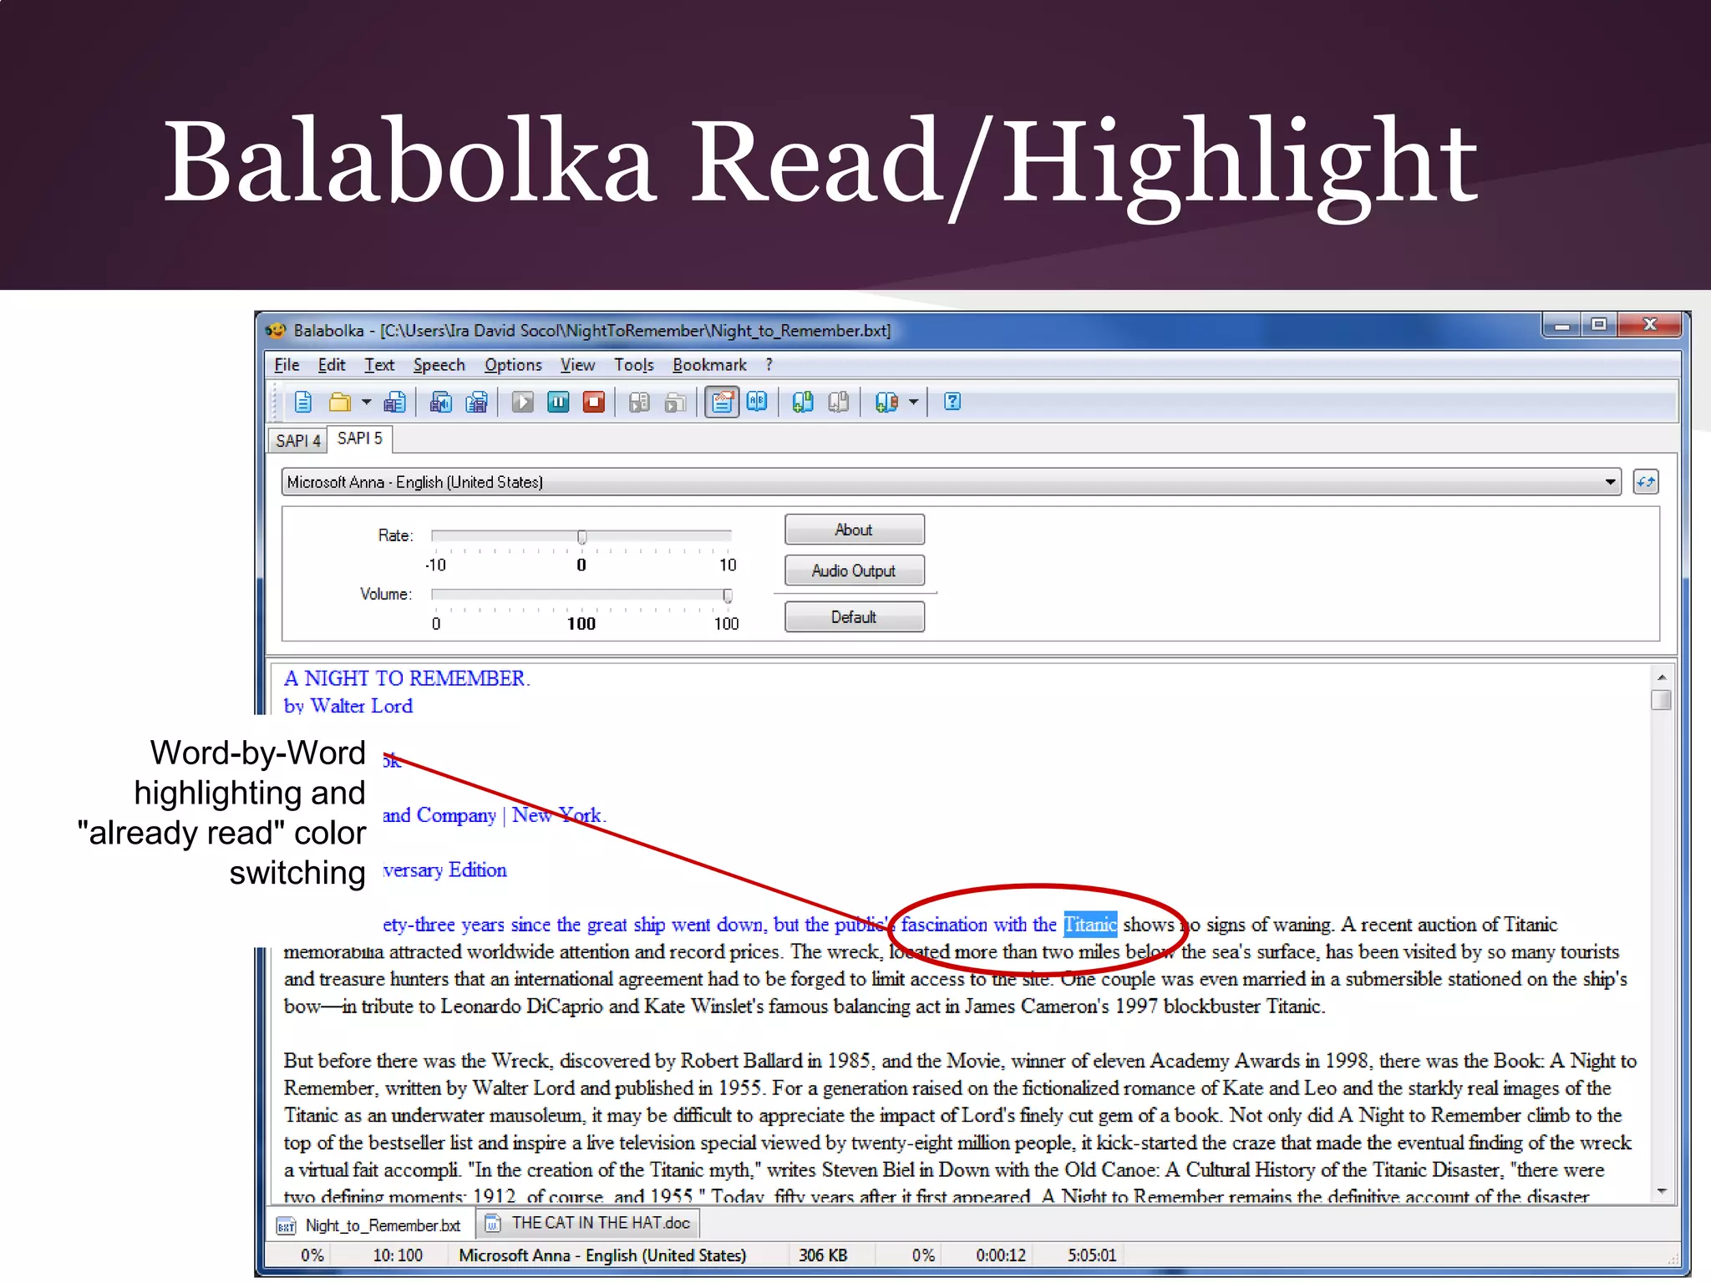
Task: Click the vertical scrollbar thumb
Action: point(1662,700)
